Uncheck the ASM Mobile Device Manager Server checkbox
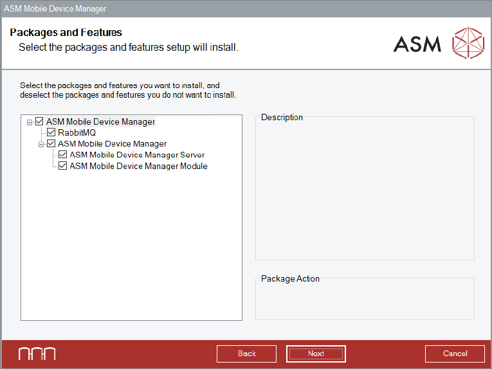The image size is (492, 369). [x=63, y=155]
